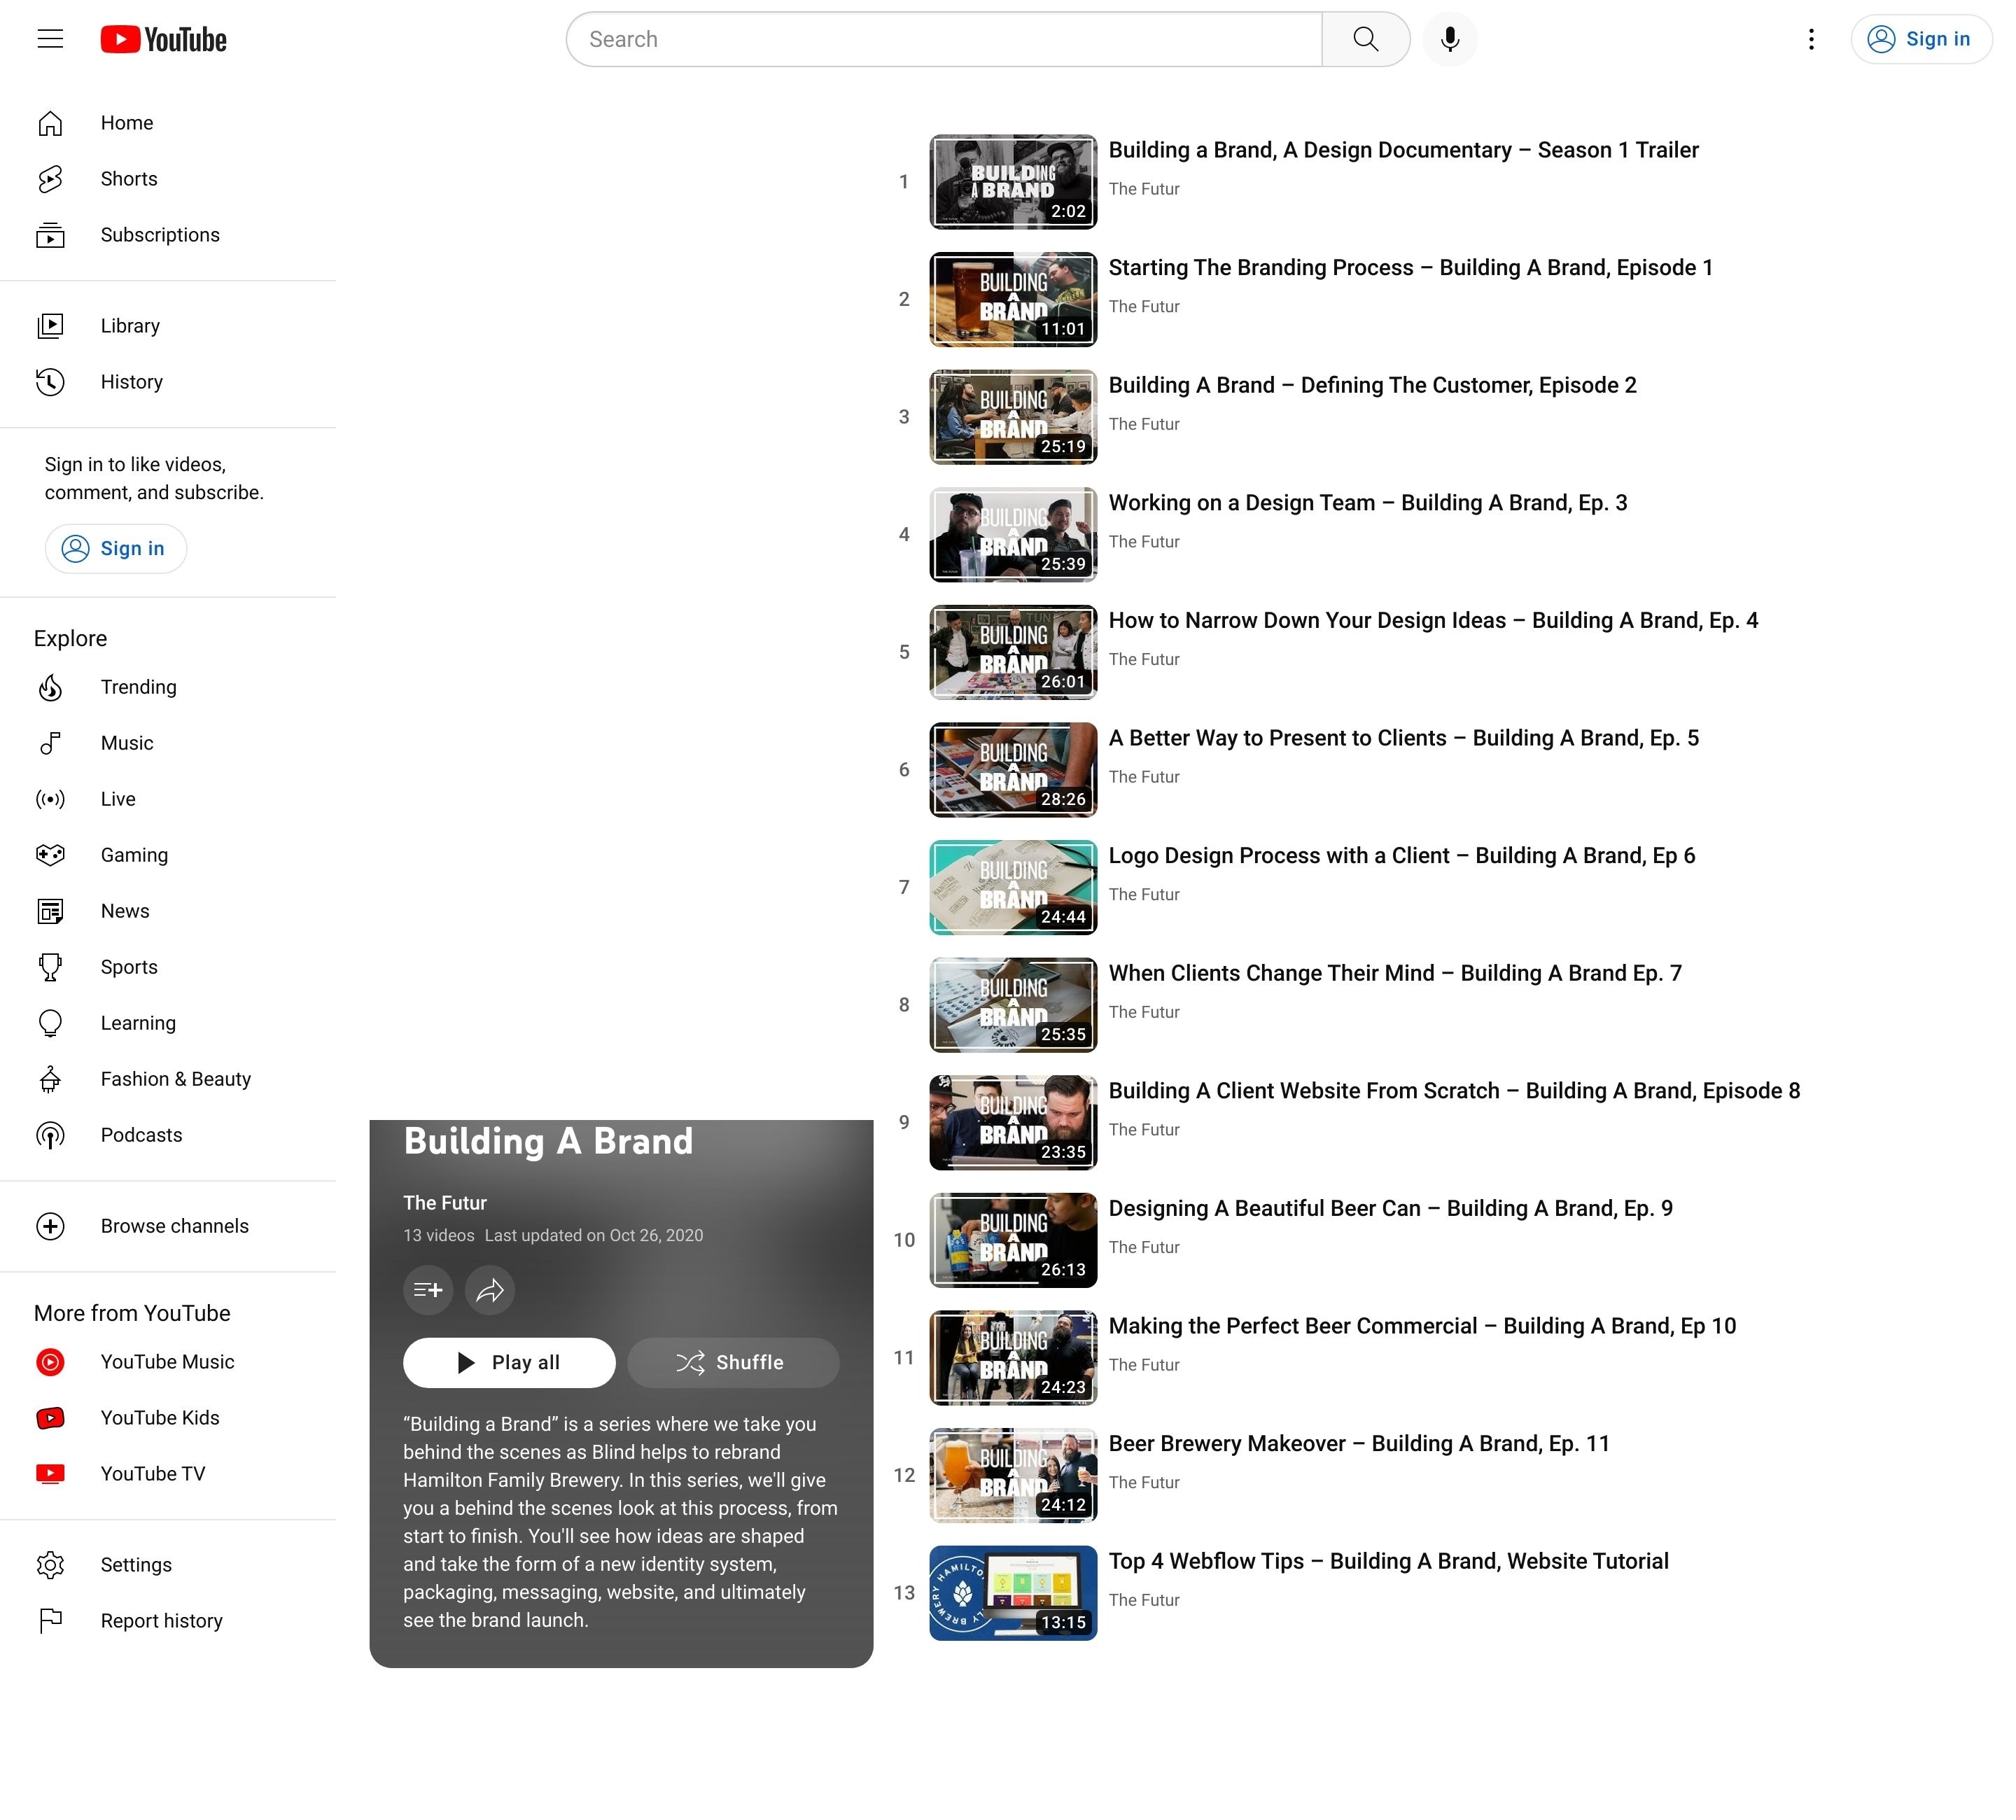Open Shorts in the sidebar
Screen dimensions: 2016x1820
click(129, 179)
